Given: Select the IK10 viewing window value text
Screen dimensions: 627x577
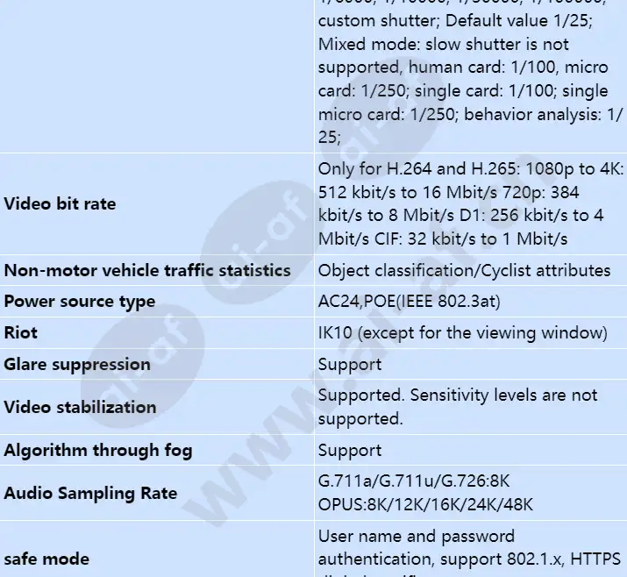Looking at the screenshot, I should (x=463, y=333).
